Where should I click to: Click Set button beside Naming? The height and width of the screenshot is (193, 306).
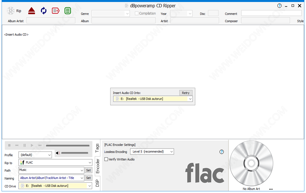(88, 178)
